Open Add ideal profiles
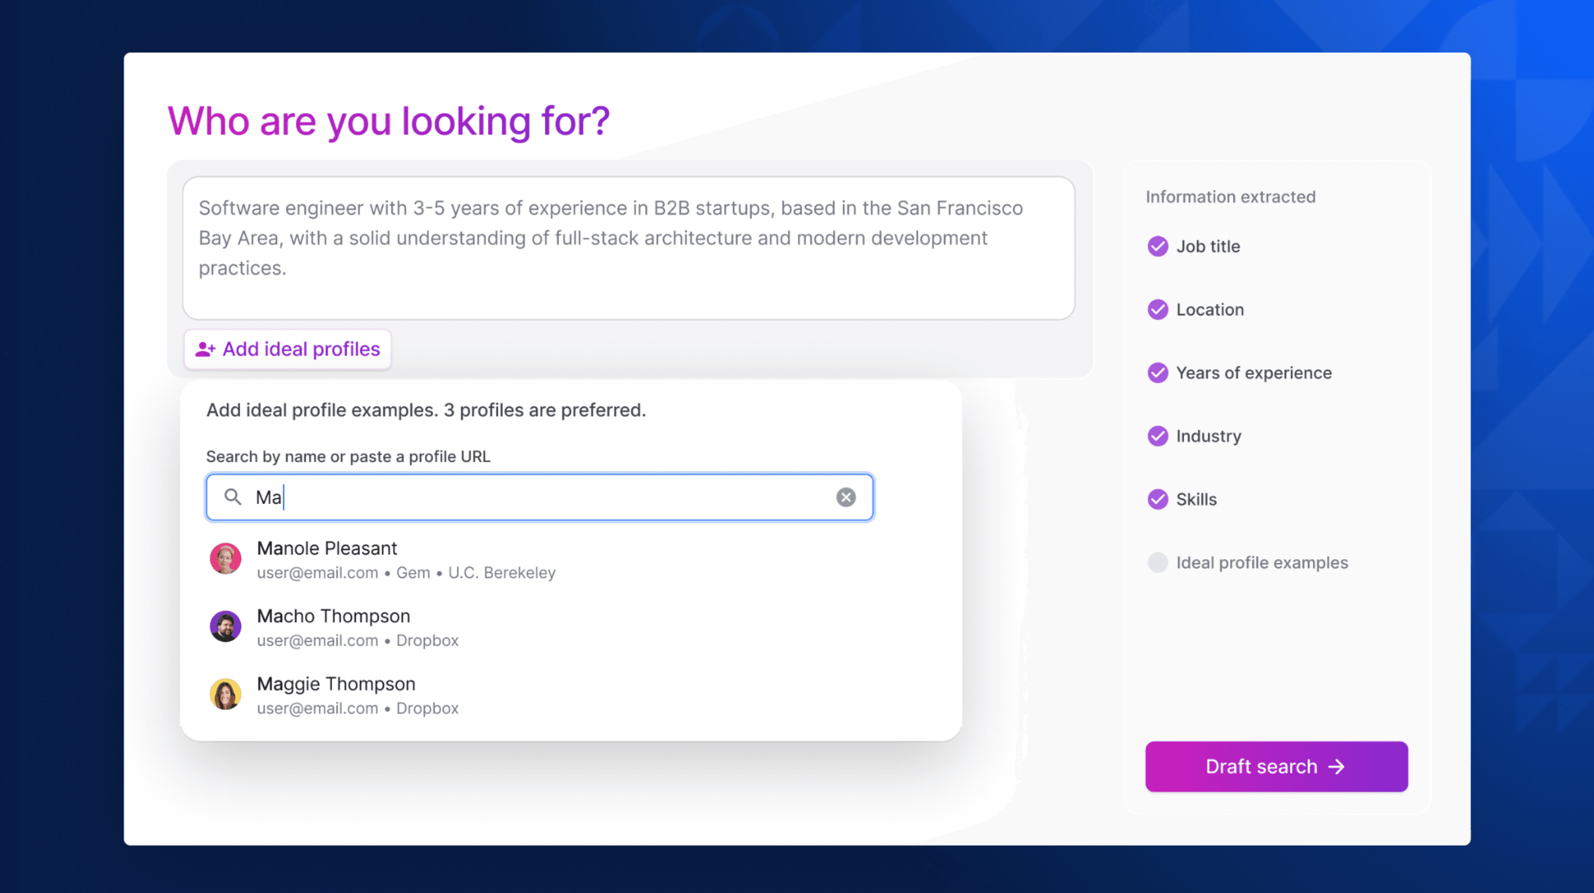This screenshot has height=893, width=1594. (287, 349)
